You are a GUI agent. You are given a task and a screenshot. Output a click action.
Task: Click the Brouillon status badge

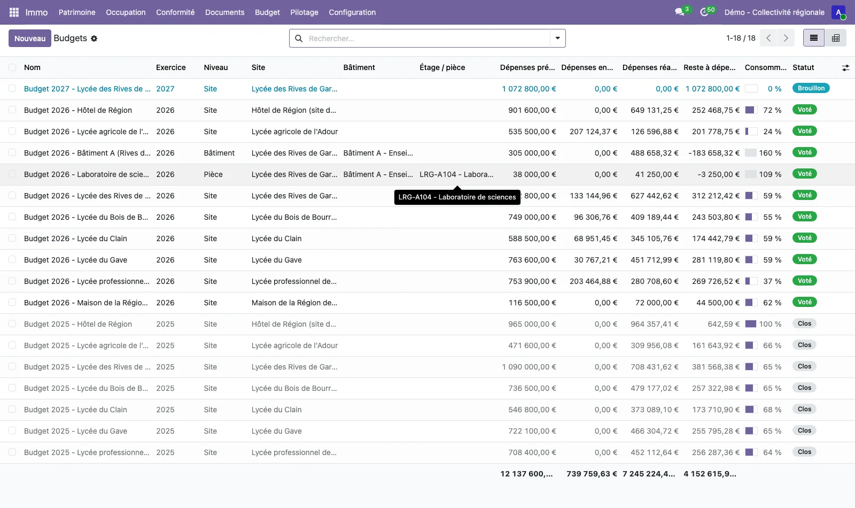pos(811,88)
